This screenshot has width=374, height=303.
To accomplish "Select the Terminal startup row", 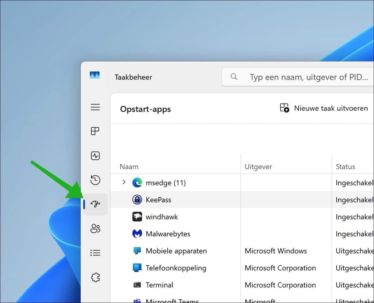I will pos(160,285).
